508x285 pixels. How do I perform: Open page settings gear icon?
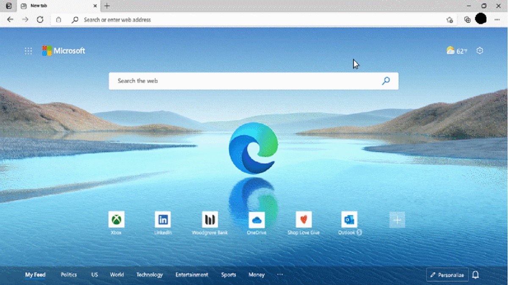[480, 51]
